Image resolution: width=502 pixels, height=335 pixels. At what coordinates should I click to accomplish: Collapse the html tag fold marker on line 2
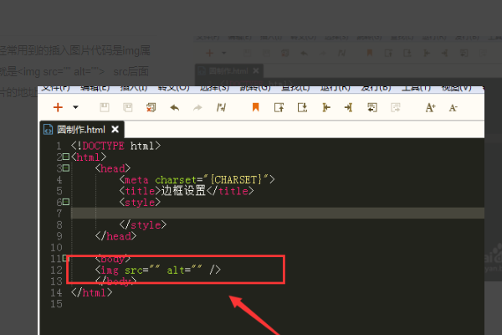(65, 157)
